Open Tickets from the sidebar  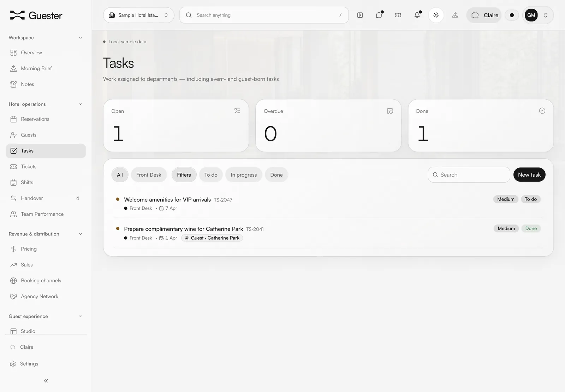click(46, 166)
